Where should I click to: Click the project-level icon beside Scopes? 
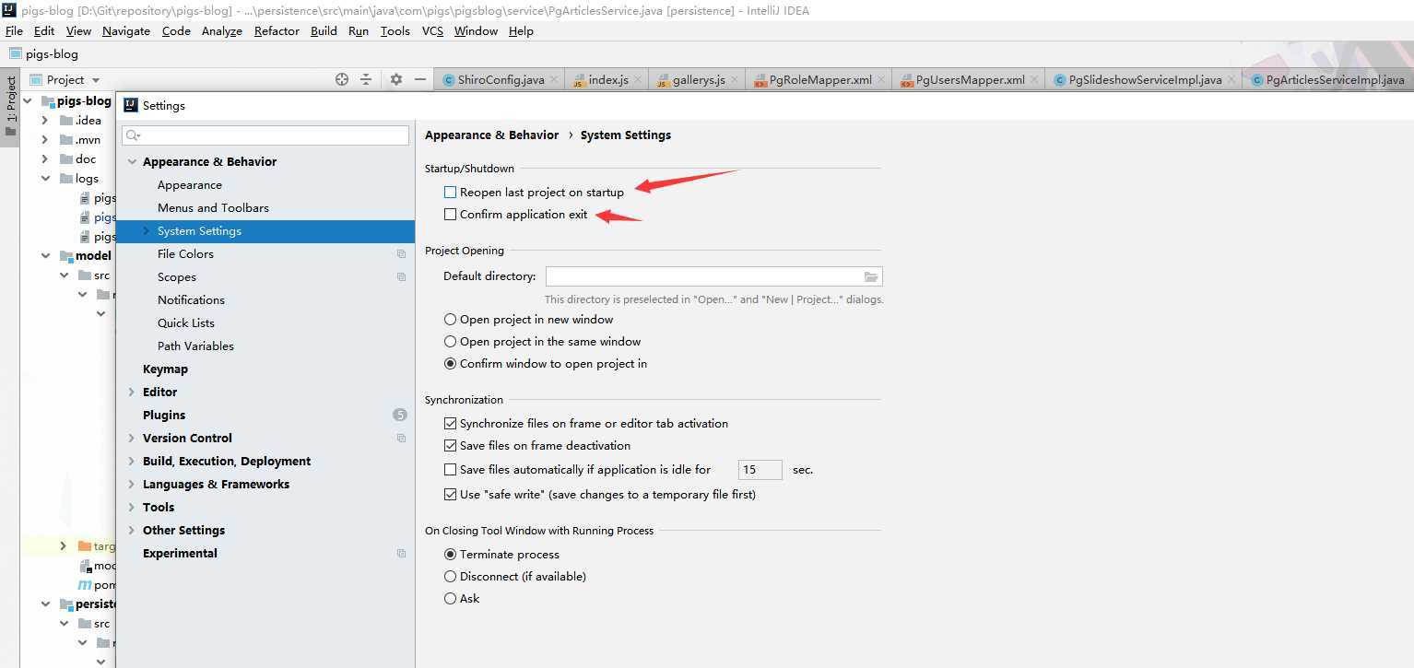[x=401, y=277]
